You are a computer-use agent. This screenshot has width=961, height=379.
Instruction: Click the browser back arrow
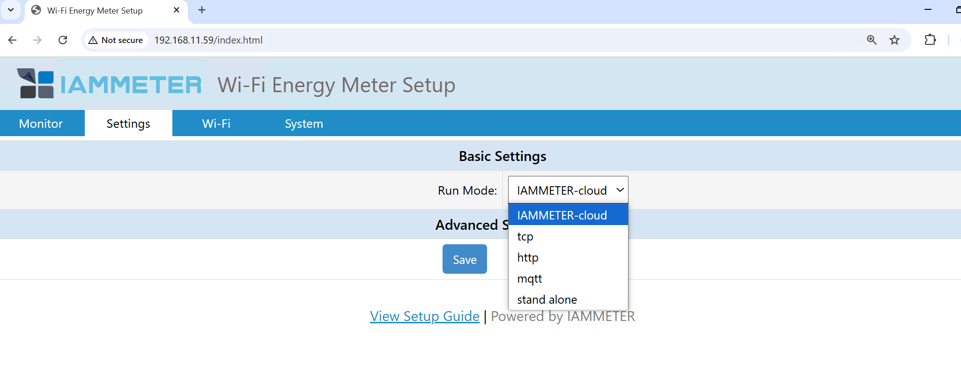coord(13,40)
